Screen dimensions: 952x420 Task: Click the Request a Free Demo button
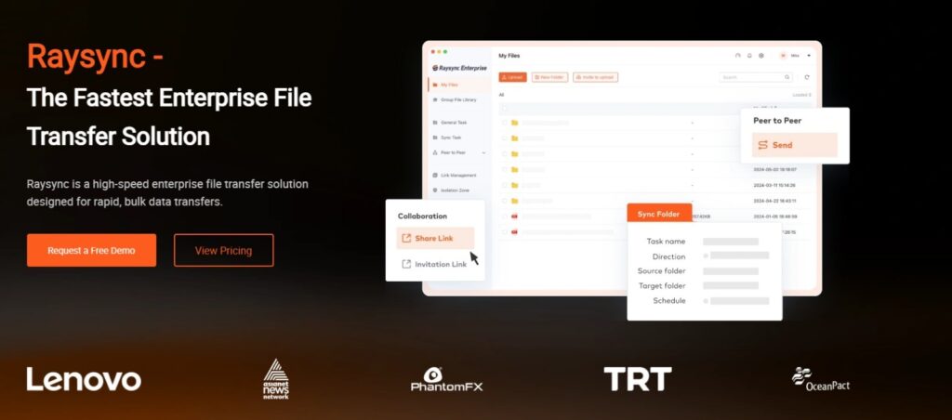pyautogui.click(x=91, y=250)
